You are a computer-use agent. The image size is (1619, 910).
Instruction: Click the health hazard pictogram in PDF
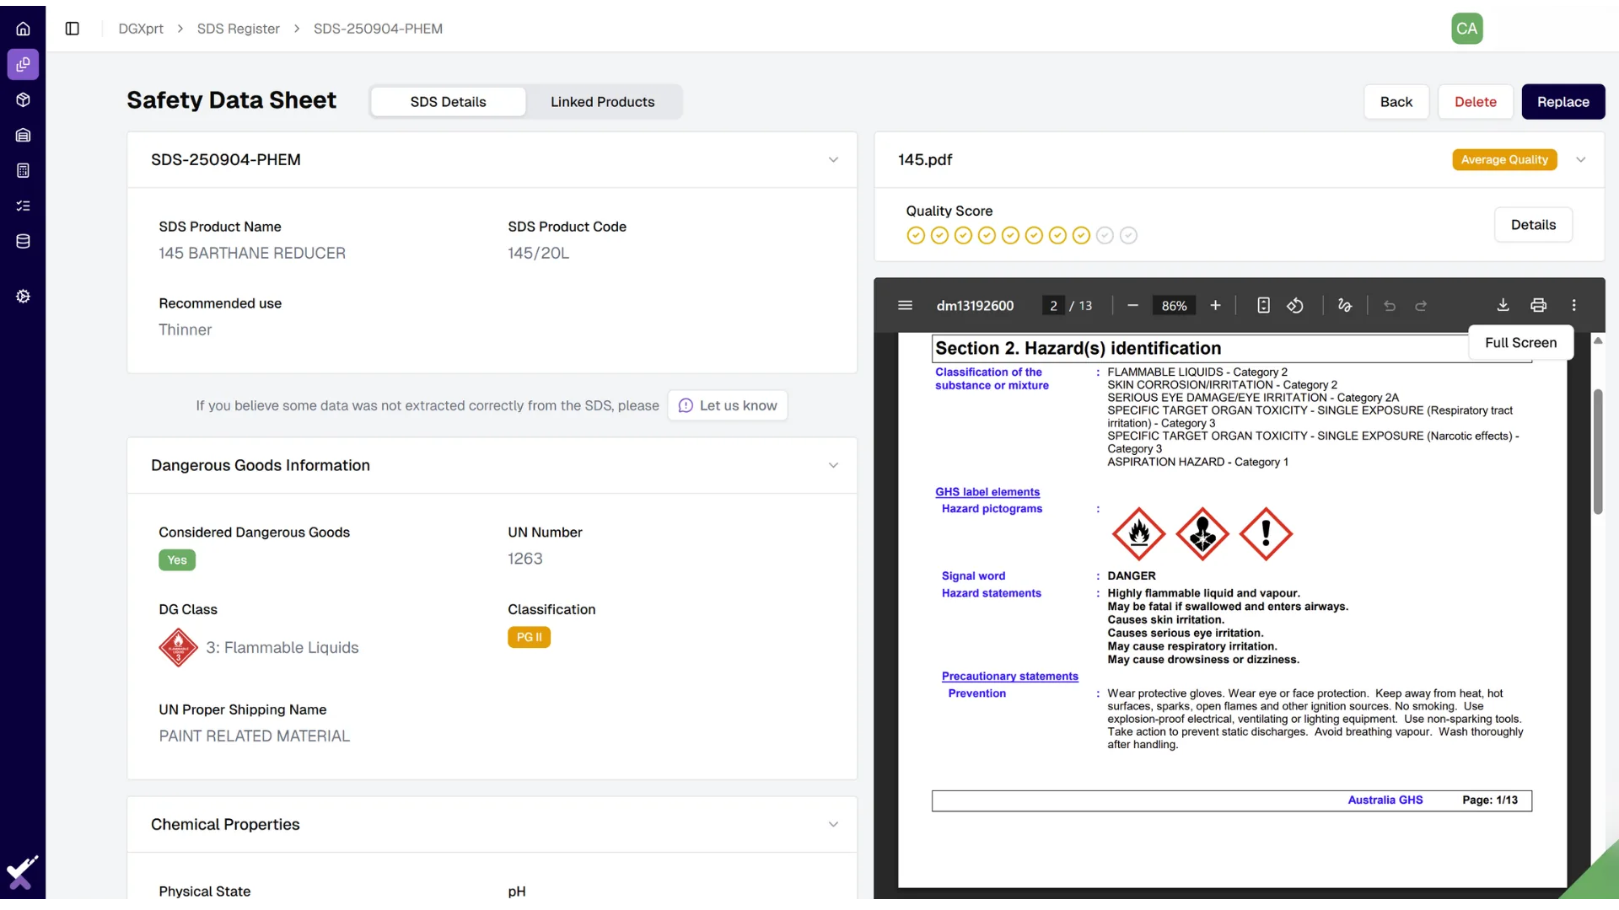1202,534
